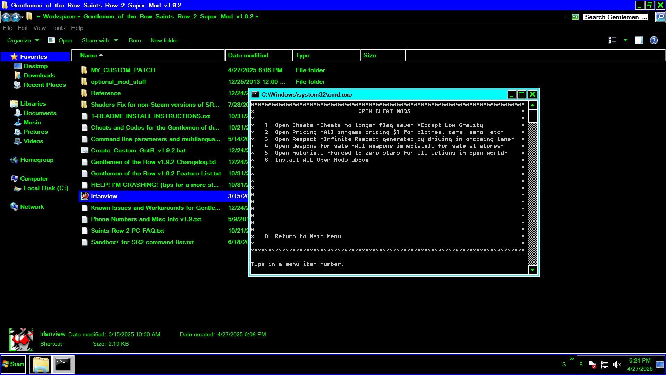
Task: Open Network in navigation pane
Action: click(x=32, y=207)
